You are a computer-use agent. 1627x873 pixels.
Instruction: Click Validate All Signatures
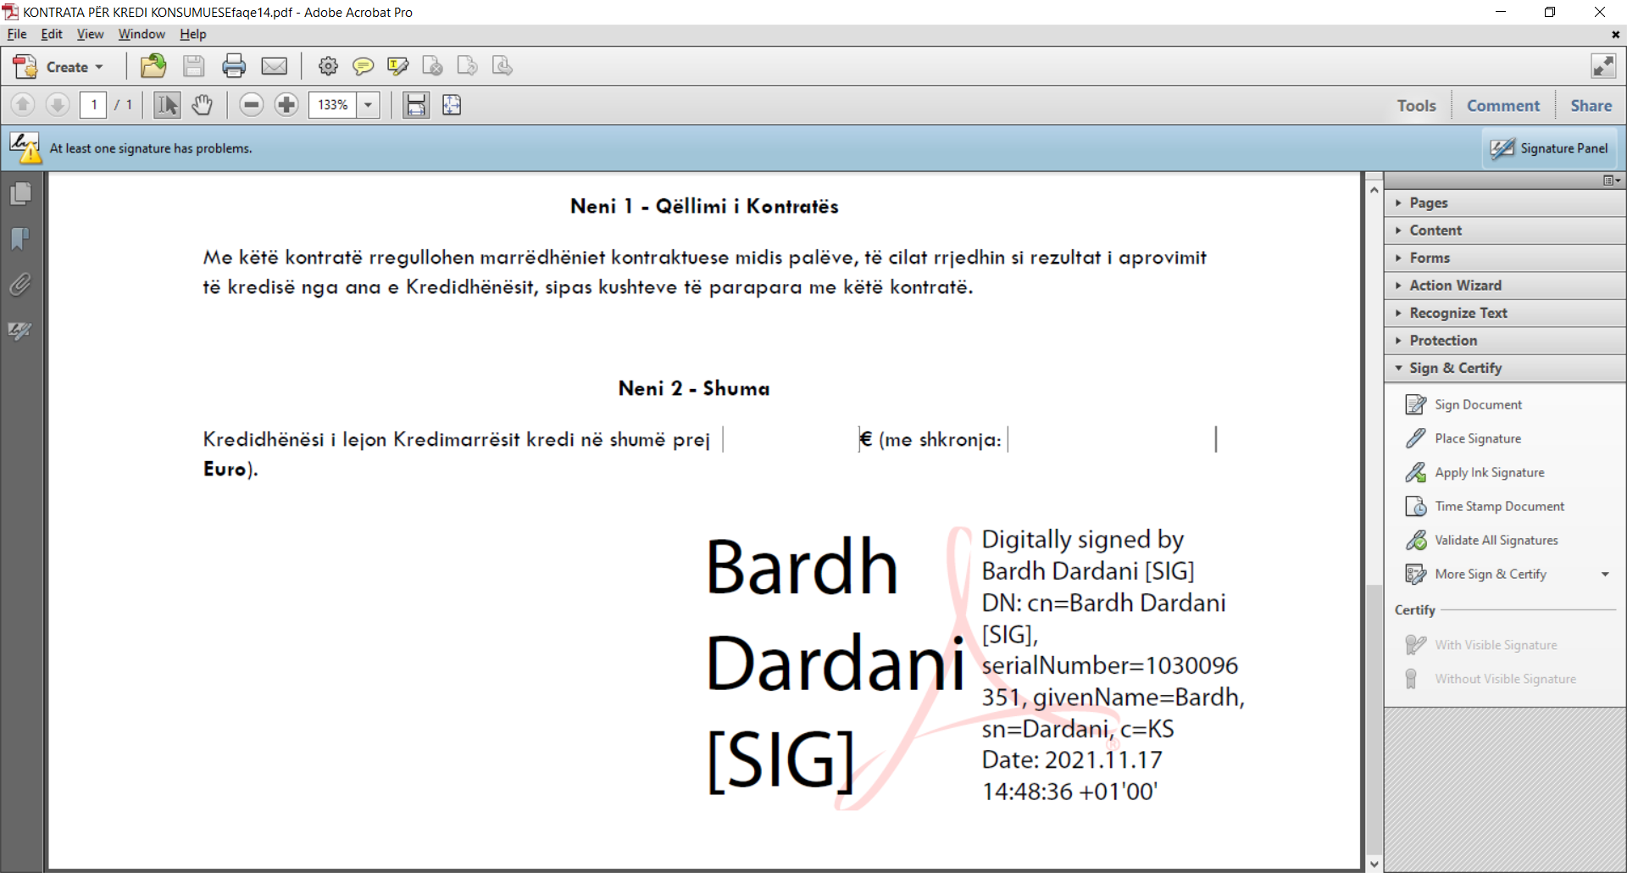1481,540
